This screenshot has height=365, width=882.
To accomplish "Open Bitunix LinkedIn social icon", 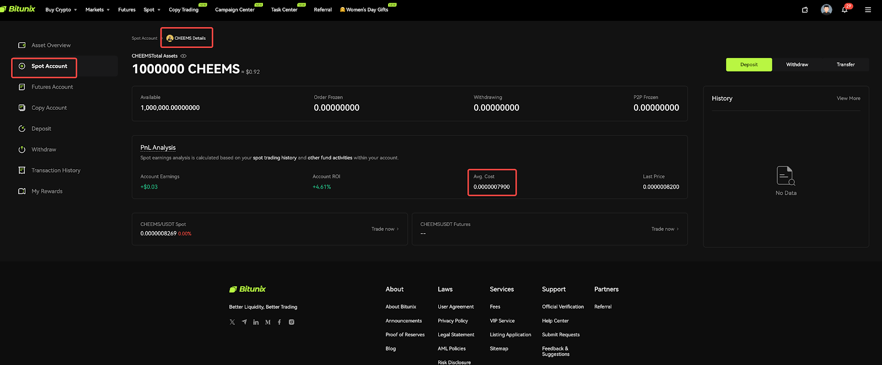I will point(256,322).
